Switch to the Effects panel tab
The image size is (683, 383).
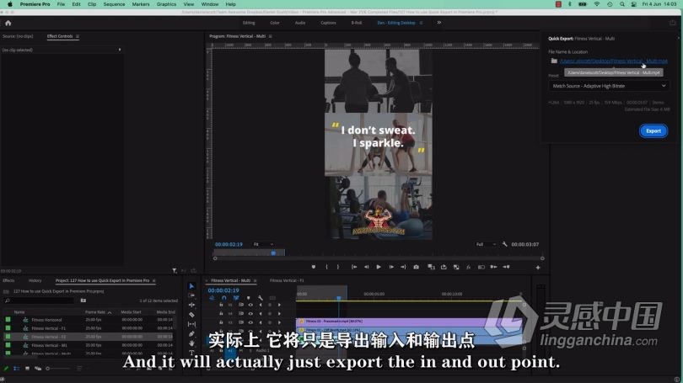(8, 280)
